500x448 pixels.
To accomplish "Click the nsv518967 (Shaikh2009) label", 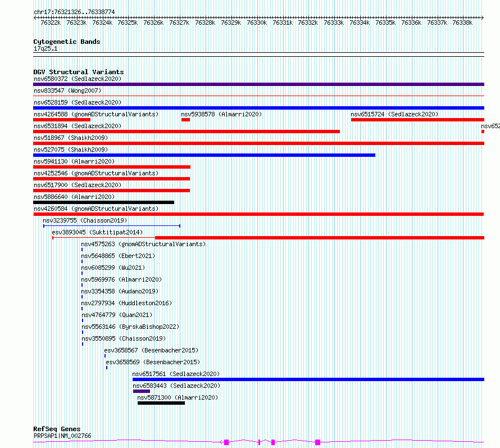I will (x=71, y=138).
